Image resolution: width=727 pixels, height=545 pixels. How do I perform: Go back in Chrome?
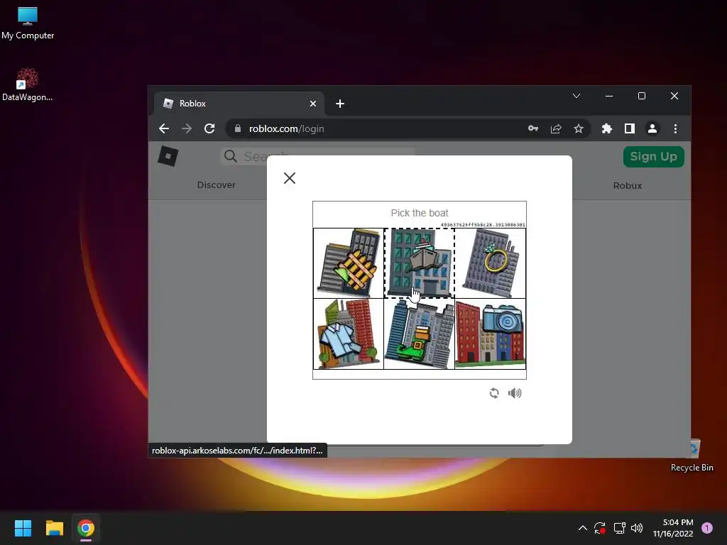pyautogui.click(x=164, y=128)
